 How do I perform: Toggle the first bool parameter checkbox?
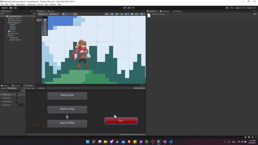(x=17, y=95)
